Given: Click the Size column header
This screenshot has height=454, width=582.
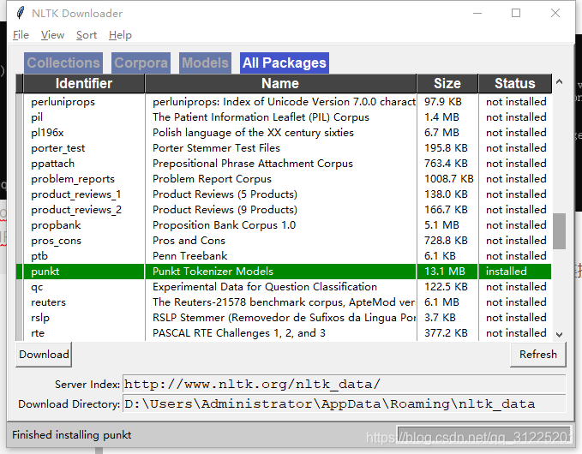Looking at the screenshot, I should click(x=447, y=83).
